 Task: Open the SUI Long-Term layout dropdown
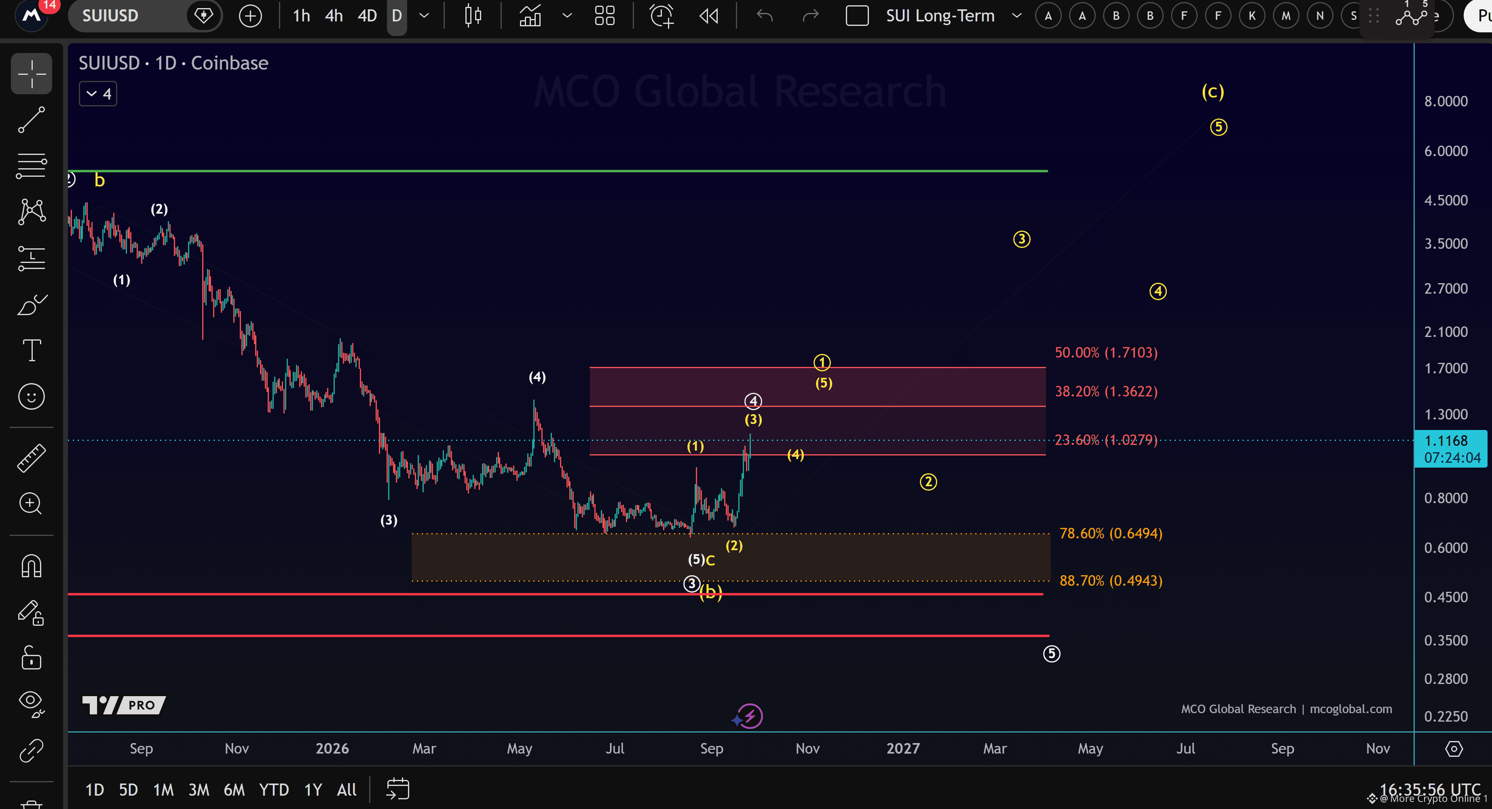tap(1017, 16)
